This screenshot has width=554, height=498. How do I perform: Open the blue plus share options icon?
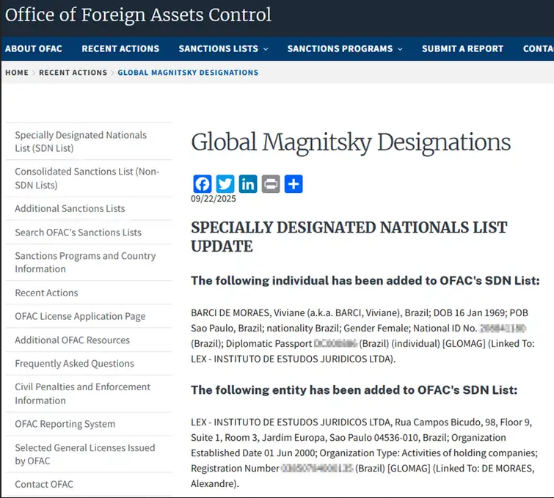(x=294, y=183)
